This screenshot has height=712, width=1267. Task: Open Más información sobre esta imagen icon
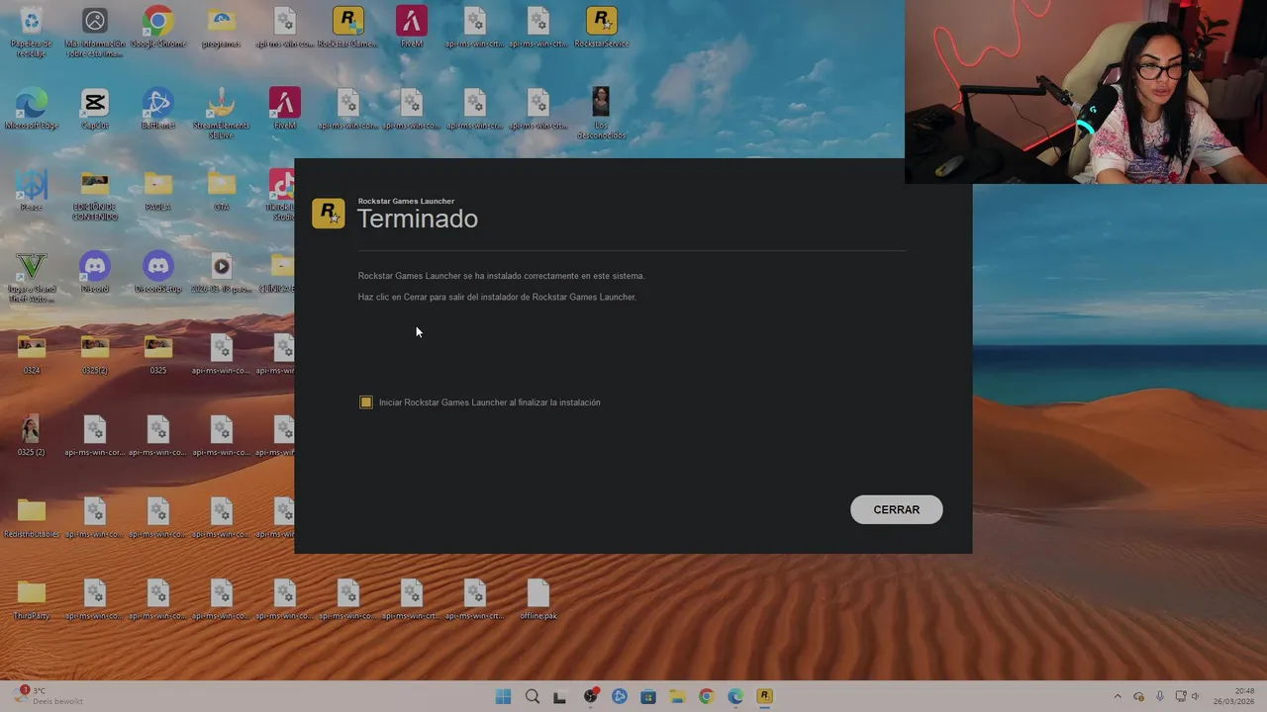coord(95,32)
